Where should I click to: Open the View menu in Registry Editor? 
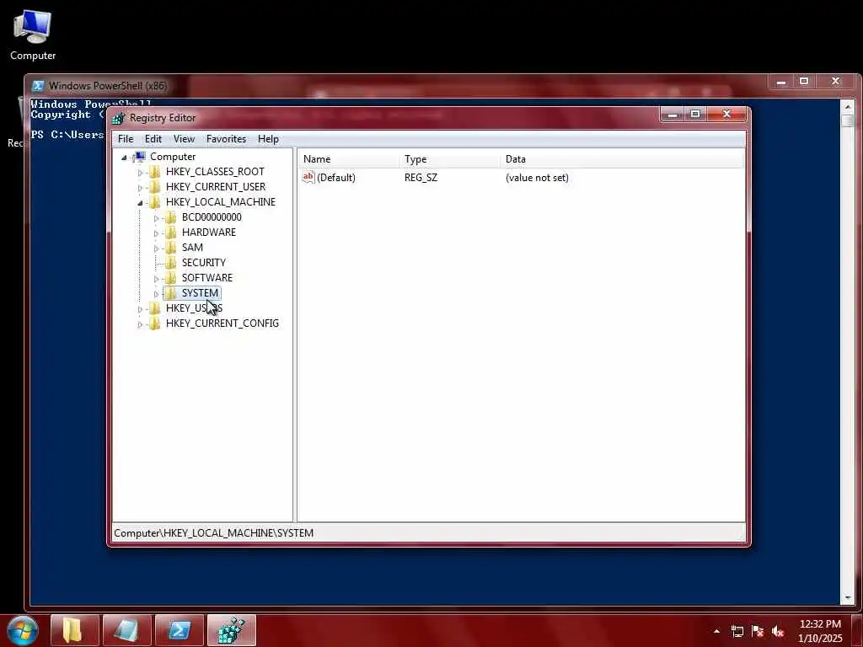(184, 139)
